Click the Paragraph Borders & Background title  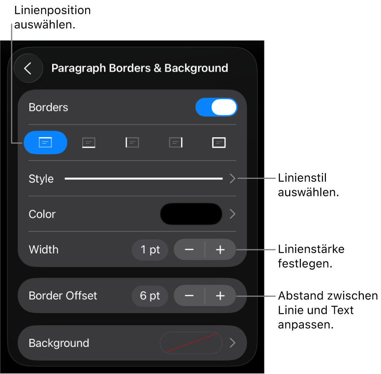coord(140,68)
